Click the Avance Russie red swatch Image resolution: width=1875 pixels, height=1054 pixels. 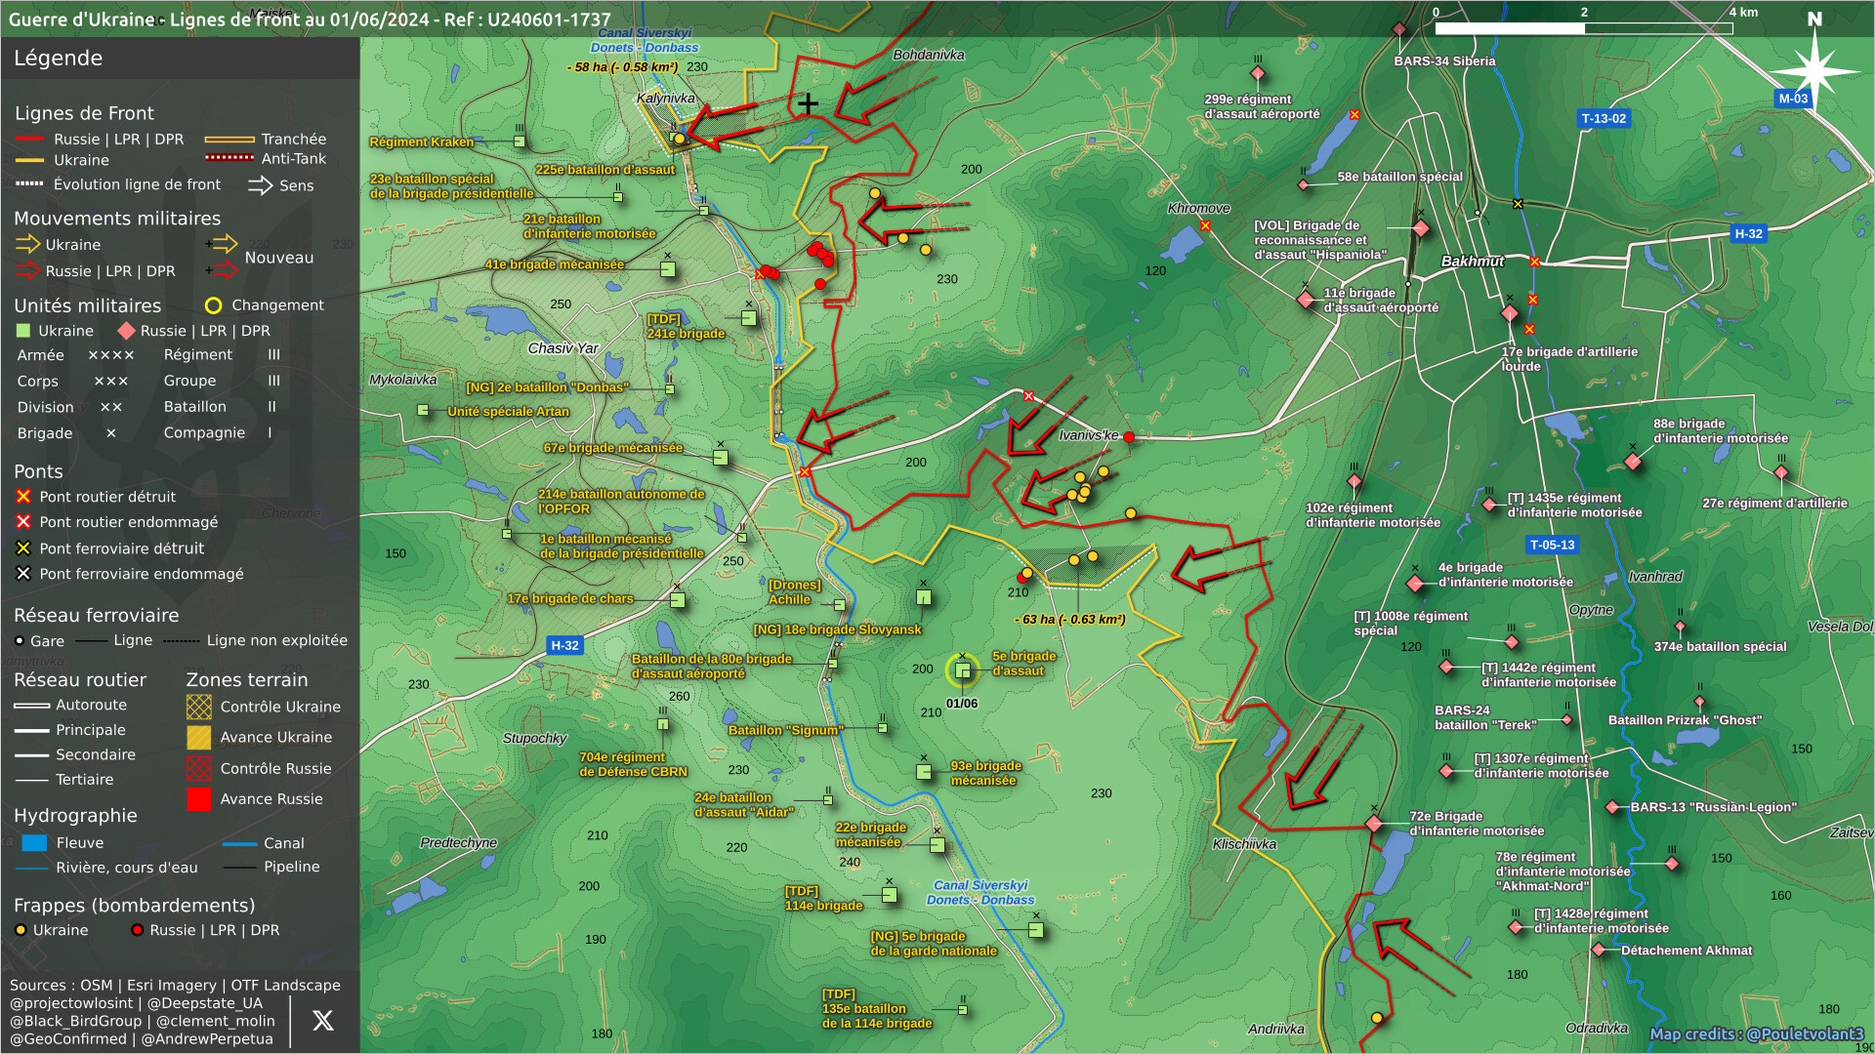click(199, 799)
